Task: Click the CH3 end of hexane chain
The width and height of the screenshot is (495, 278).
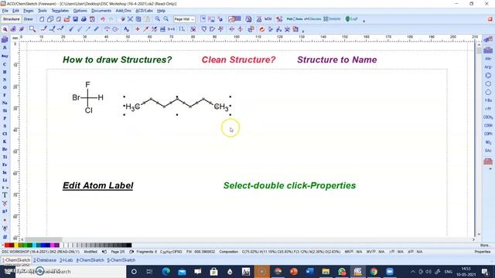Action: 221,107
